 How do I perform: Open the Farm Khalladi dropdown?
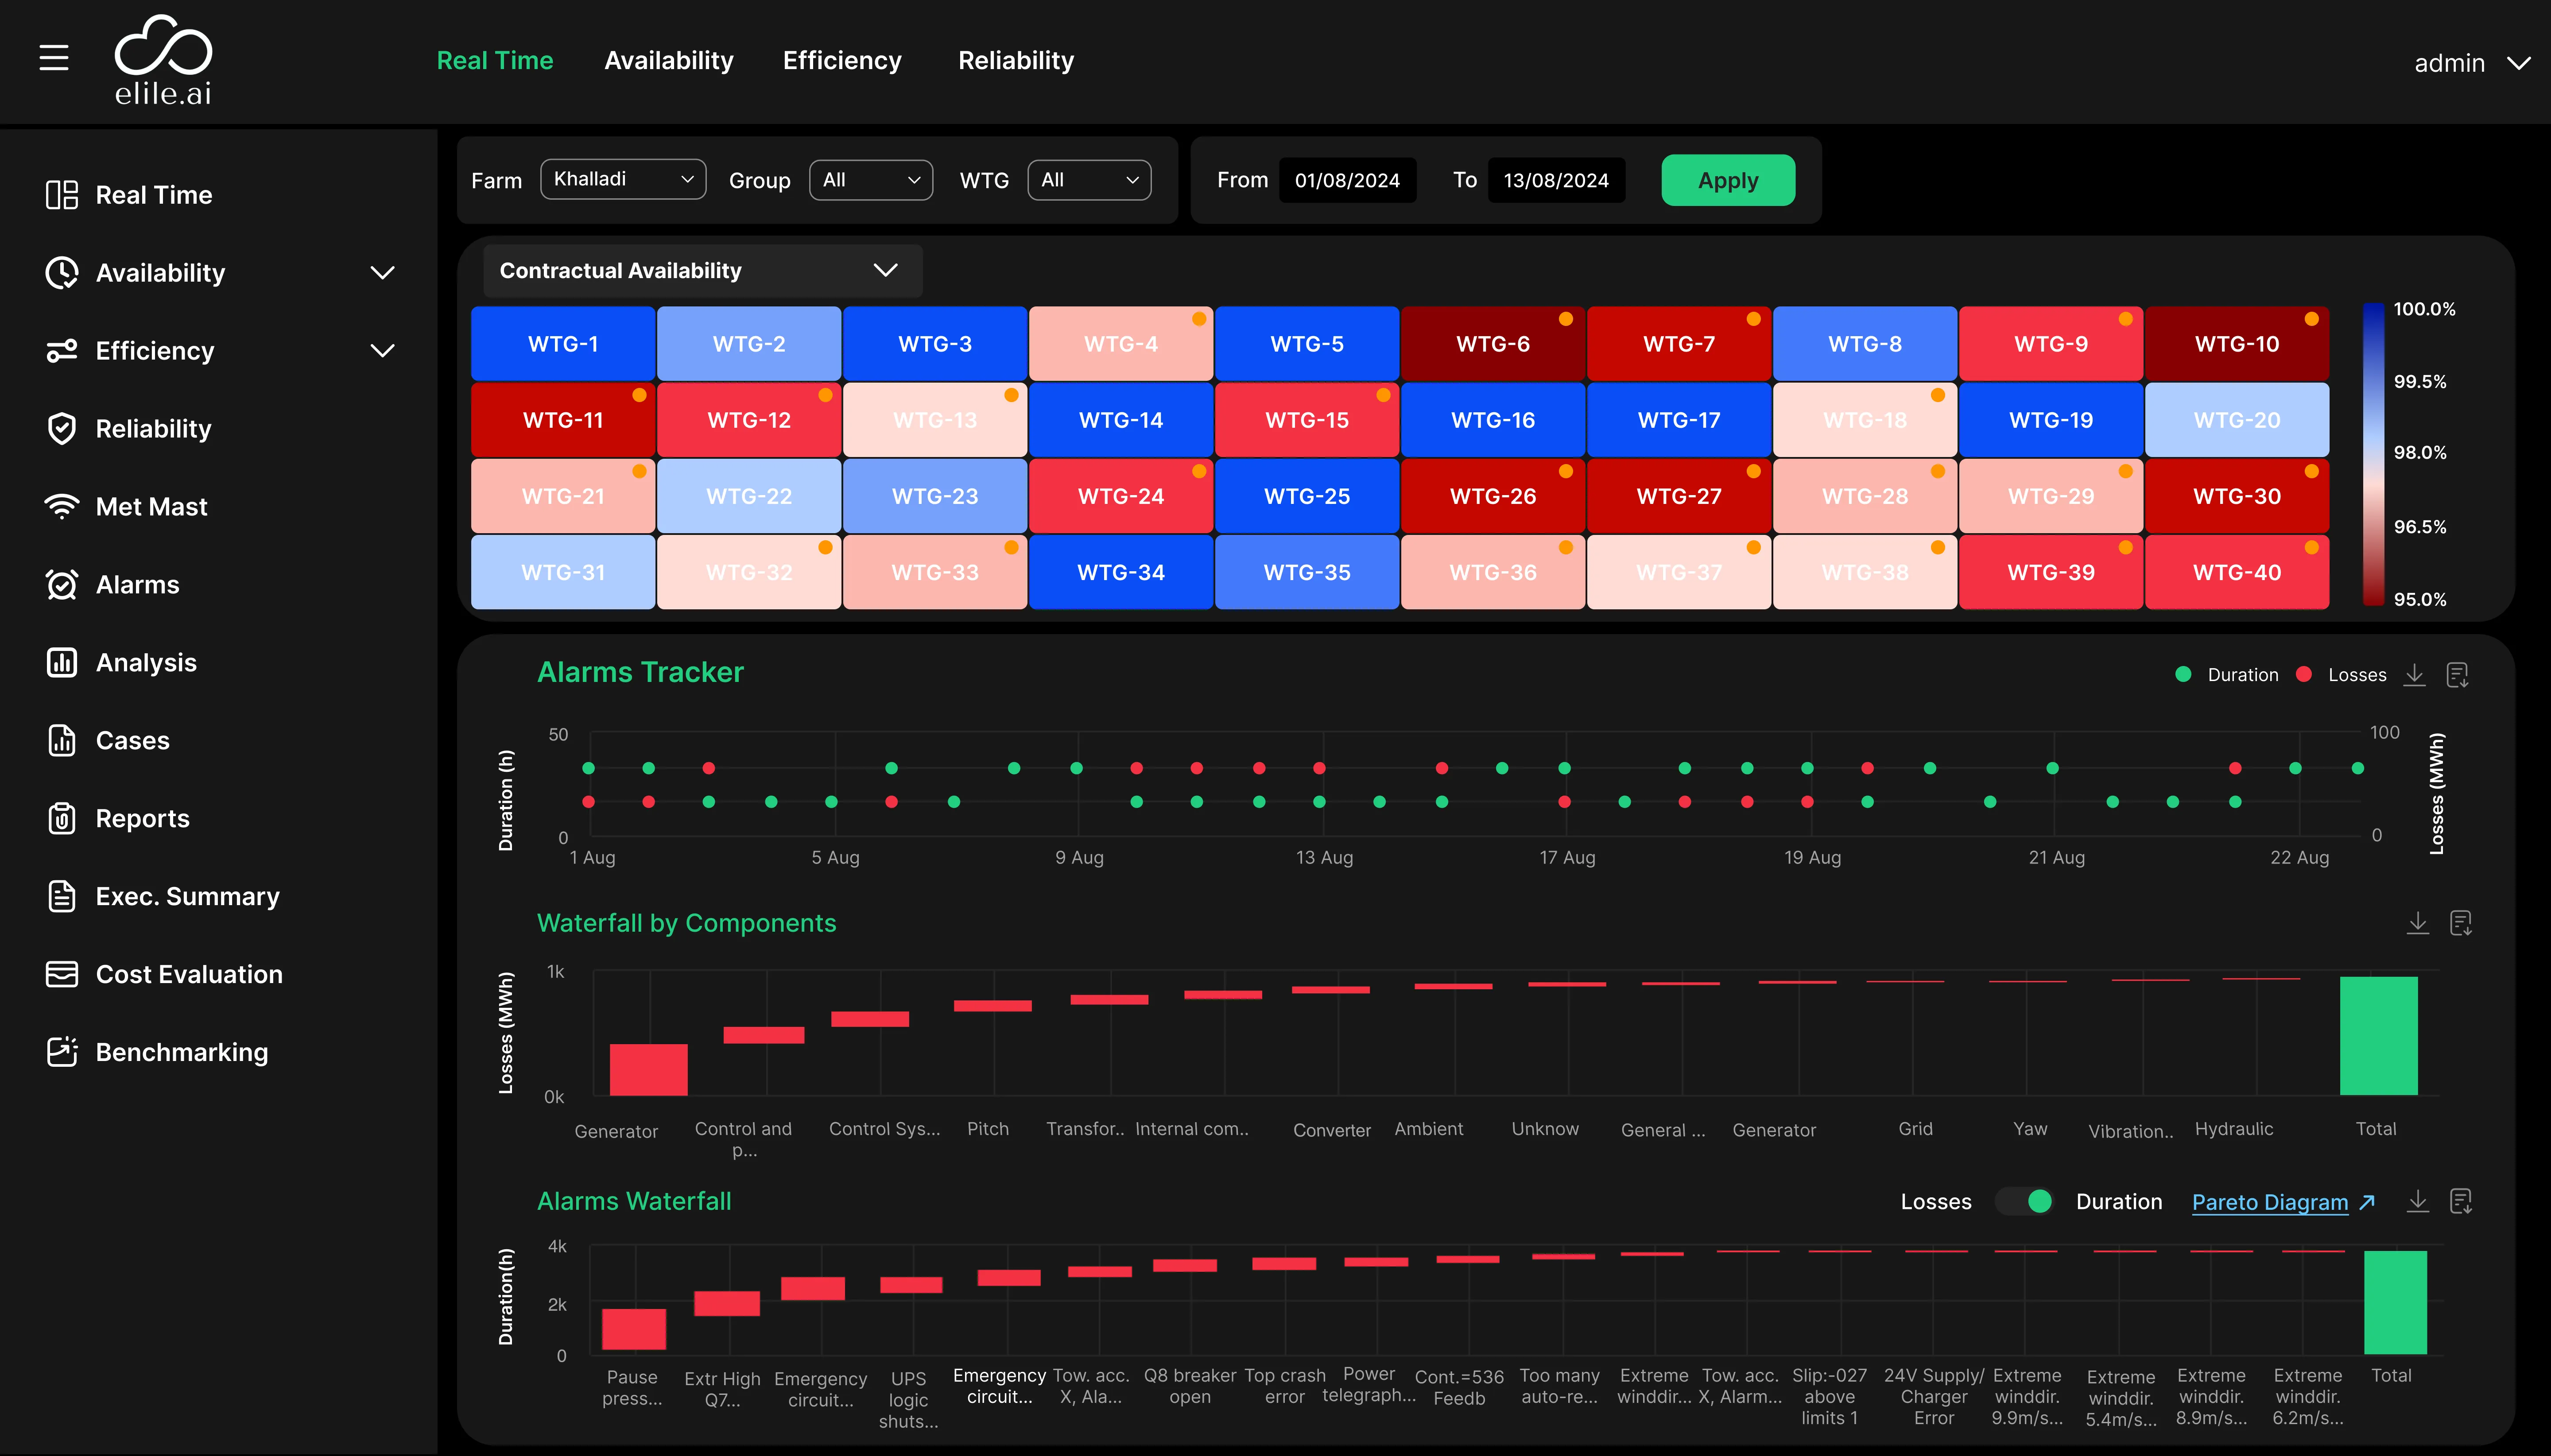pyautogui.click(x=623, y=179)
